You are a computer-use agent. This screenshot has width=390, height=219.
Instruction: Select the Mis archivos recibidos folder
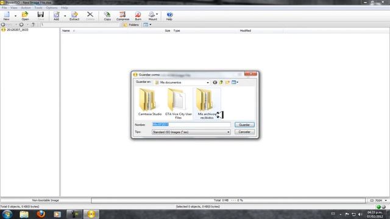[x=207, y=104]
